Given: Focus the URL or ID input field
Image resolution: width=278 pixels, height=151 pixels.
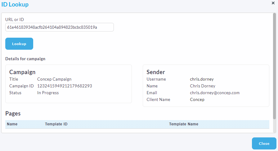Looking at the screenshot, I should (60, 27).
